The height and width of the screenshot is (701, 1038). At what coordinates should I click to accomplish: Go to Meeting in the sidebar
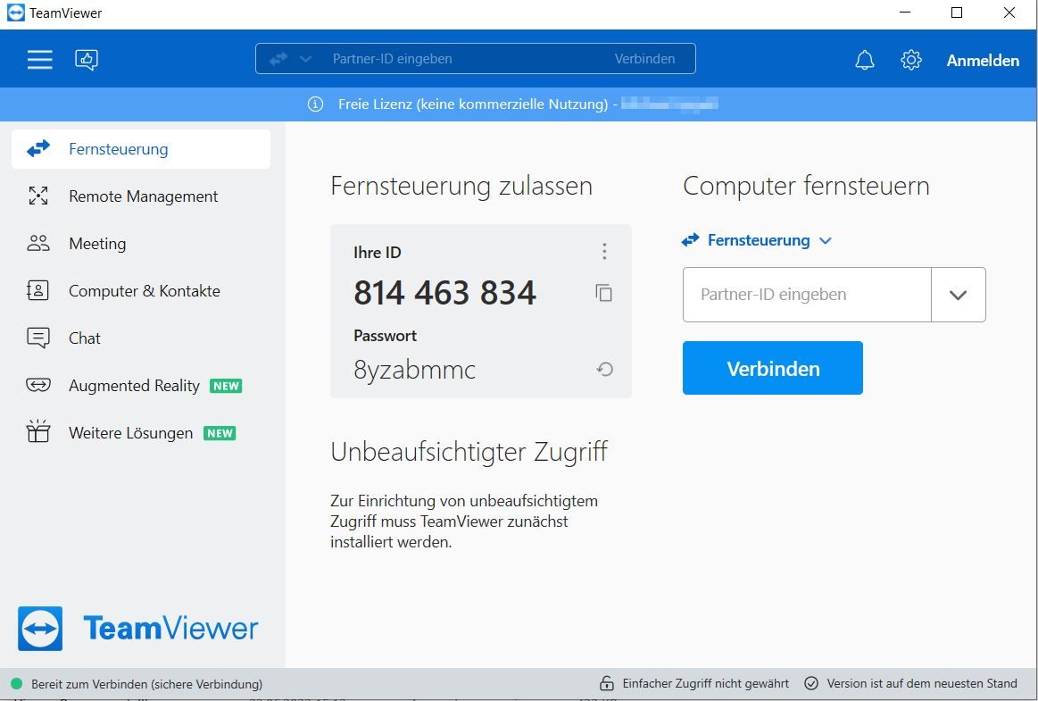click(97, 244)
